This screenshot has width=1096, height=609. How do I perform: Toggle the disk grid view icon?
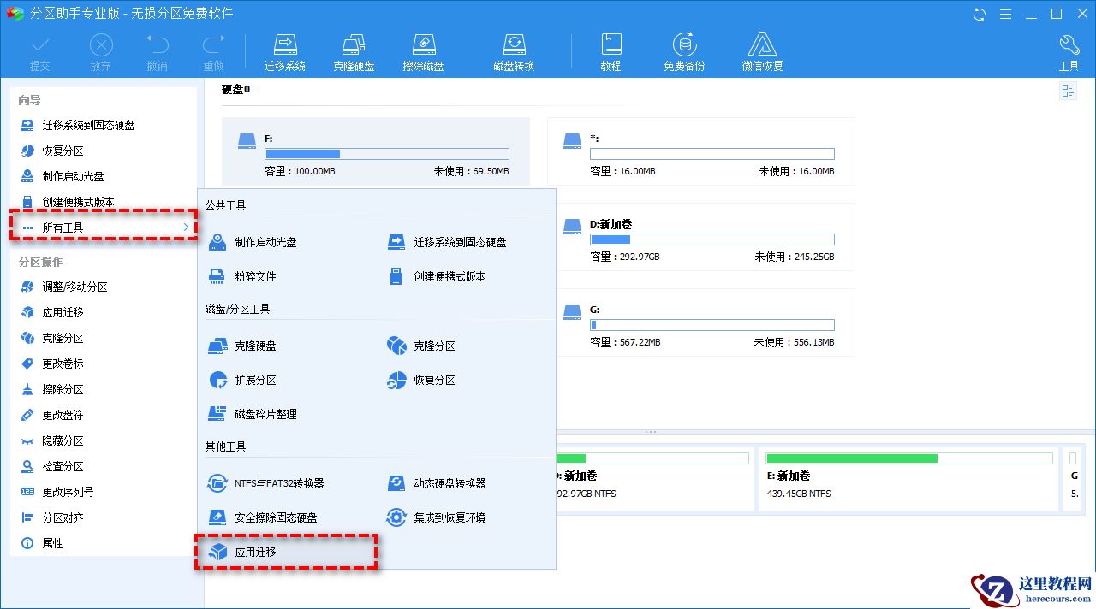tap(1068, 90)
